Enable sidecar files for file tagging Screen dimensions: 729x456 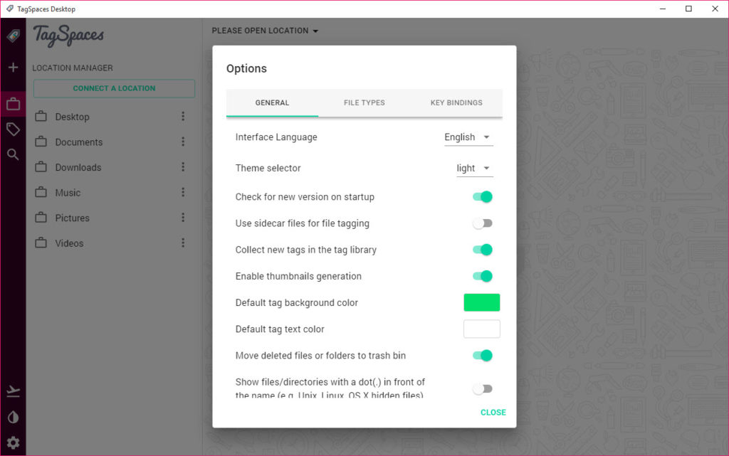tap(482, 223)
